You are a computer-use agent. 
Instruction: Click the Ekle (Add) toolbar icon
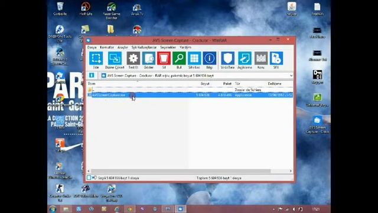[96, 58]
